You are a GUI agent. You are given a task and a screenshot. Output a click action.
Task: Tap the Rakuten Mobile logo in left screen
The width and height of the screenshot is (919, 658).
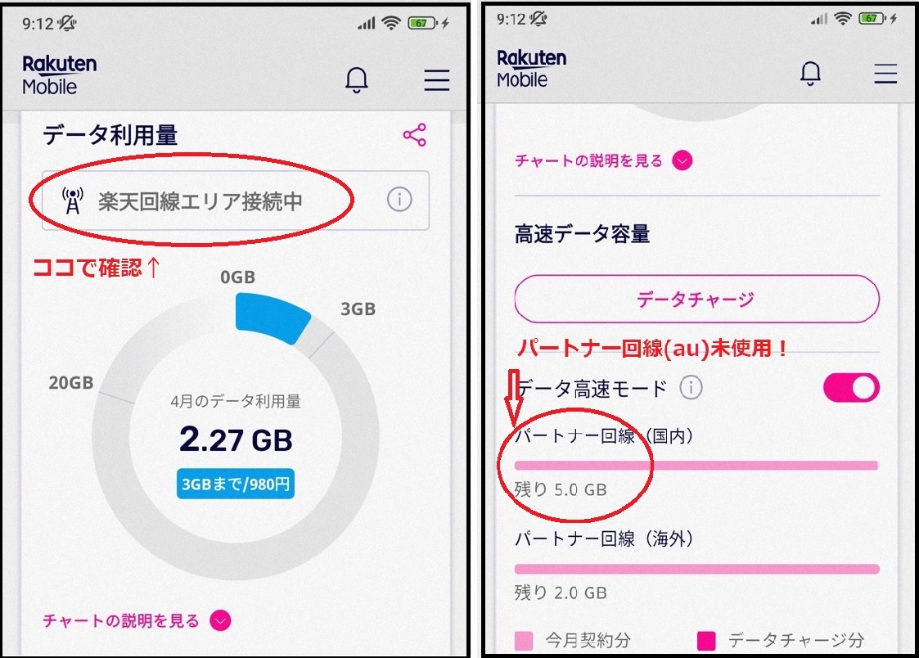point(59,75)
